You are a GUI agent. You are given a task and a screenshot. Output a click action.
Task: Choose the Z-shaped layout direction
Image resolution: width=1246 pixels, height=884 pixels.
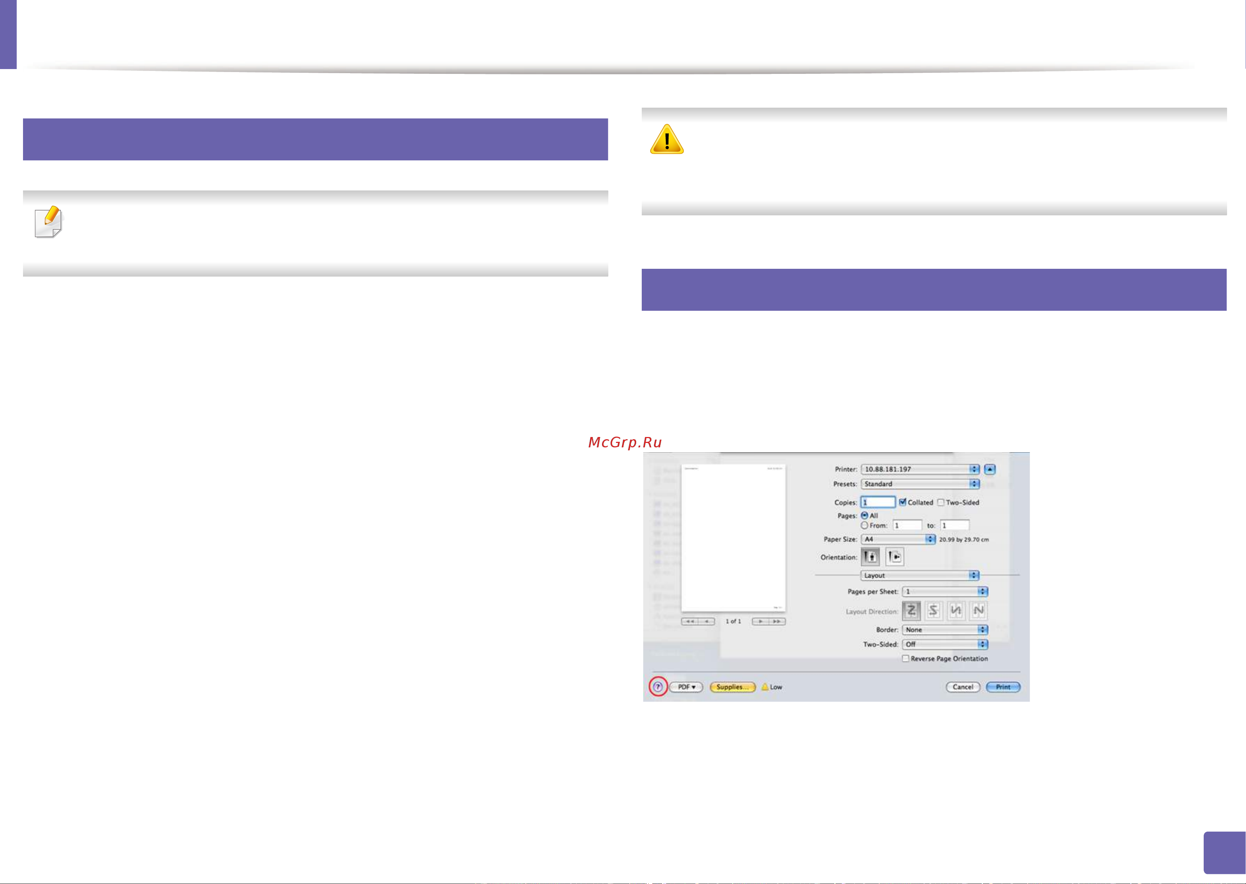pos(911,611)
